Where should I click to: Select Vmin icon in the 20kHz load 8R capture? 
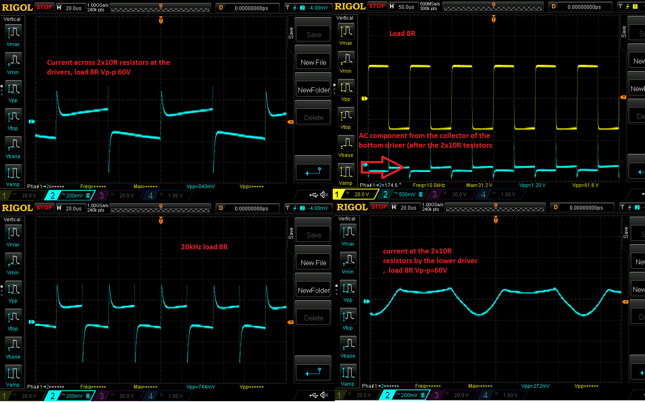pyautogui.click(x=13, y=261)
